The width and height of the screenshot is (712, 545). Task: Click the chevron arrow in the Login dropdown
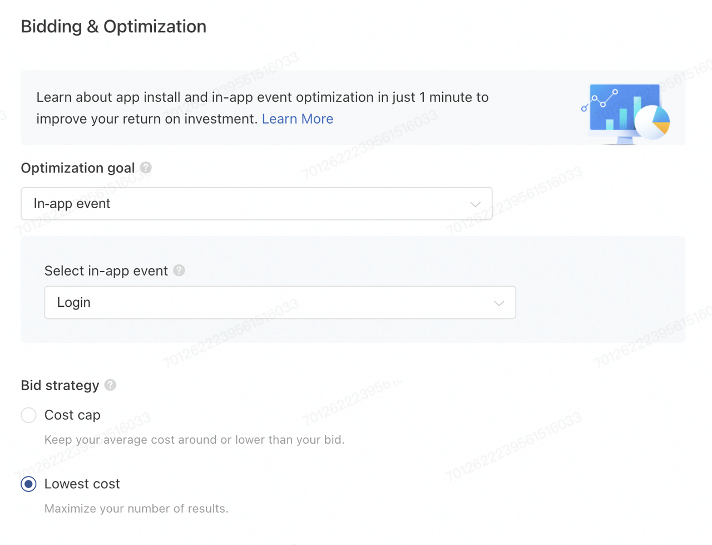click(499, 303)
